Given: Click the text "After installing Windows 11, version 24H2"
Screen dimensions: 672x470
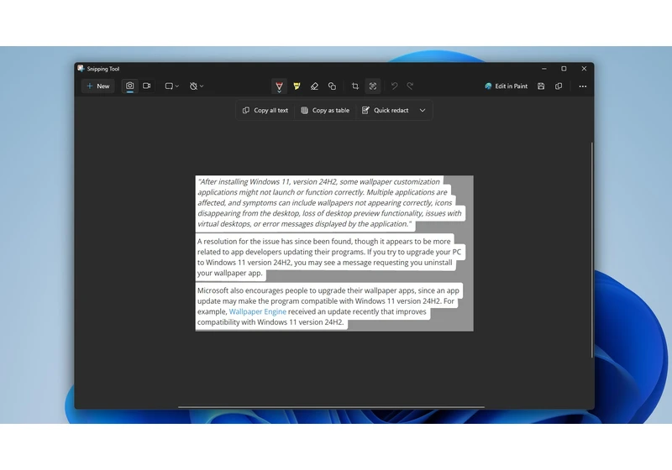Looking at the screenshot, I should click(x=266, y=182).
